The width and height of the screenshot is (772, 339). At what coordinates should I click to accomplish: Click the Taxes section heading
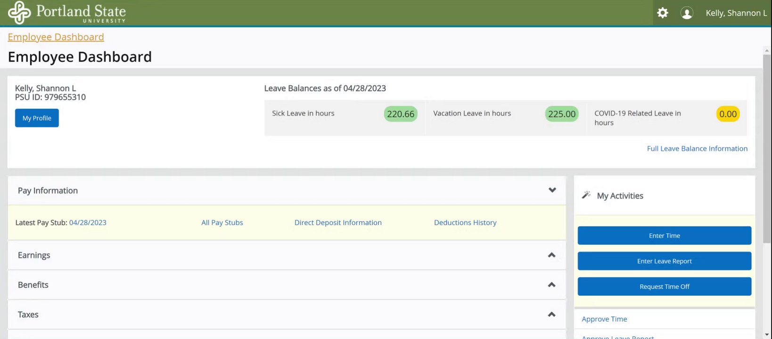coord(28,315)
